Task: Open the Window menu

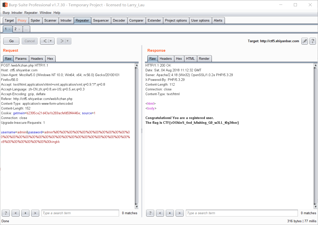Action: pyautogui.click(x=46, y=13)
